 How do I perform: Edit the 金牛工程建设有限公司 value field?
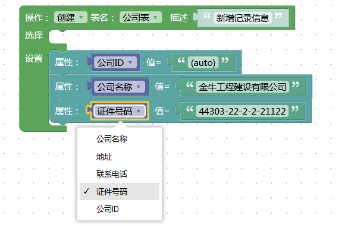click(242, 87)
